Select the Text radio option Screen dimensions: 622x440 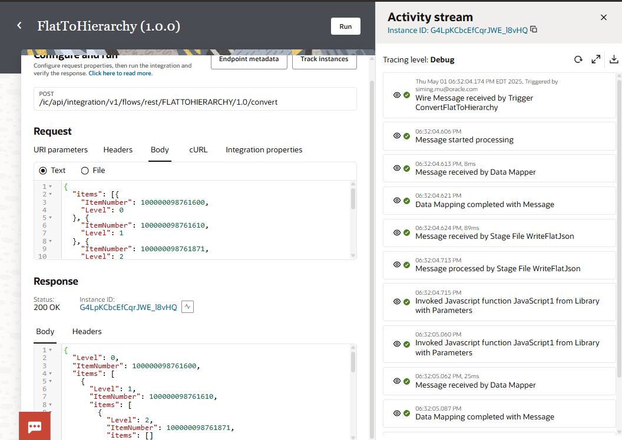(43, 171)
